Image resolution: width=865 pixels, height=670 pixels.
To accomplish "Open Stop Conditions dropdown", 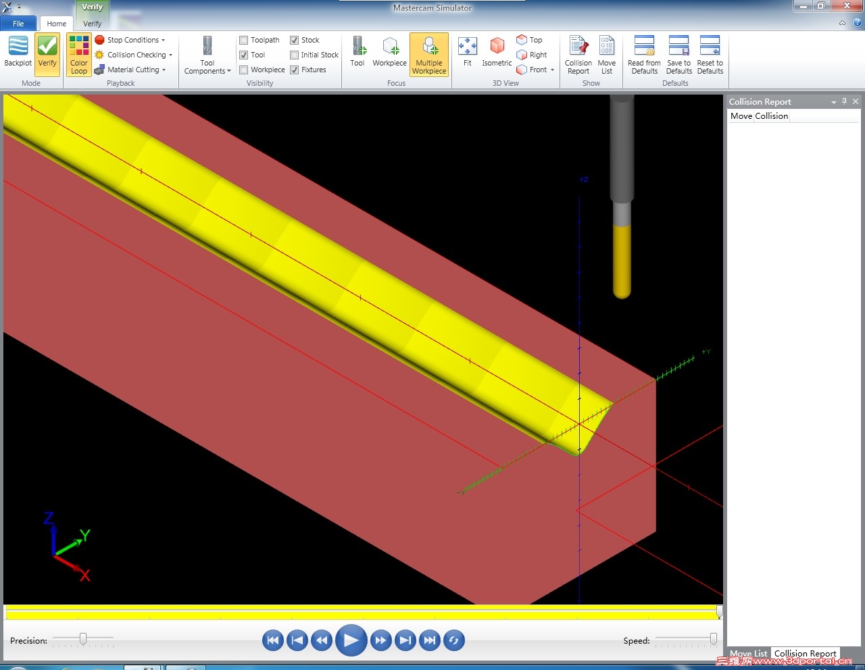I will (130, 40).
